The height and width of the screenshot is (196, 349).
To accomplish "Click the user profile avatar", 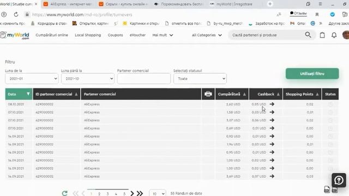I will click(346, 35).
